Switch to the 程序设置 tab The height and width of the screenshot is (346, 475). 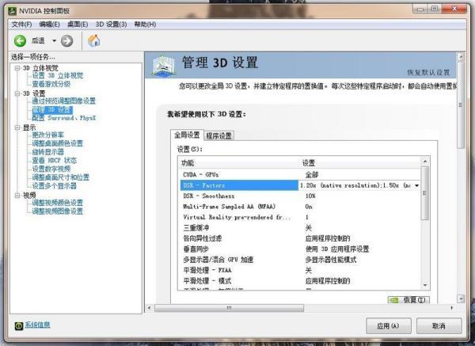click(x=218, y=135)
